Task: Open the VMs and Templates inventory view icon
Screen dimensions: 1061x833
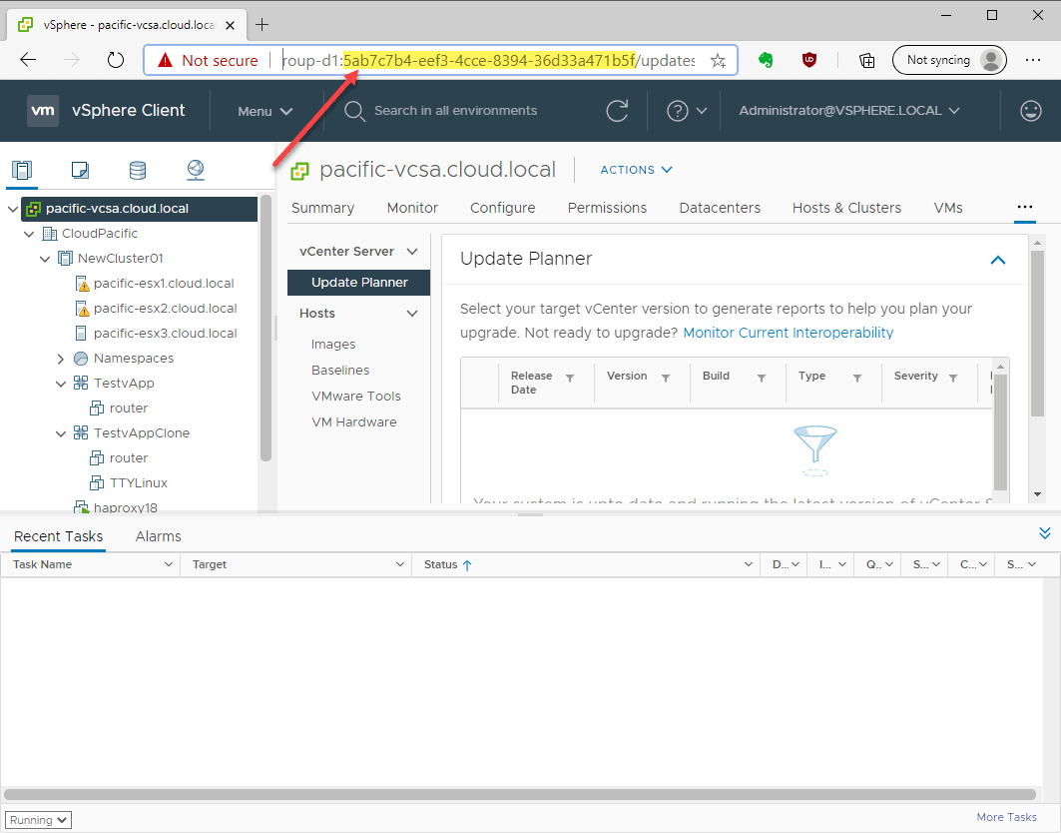Action: coord(80,170)
